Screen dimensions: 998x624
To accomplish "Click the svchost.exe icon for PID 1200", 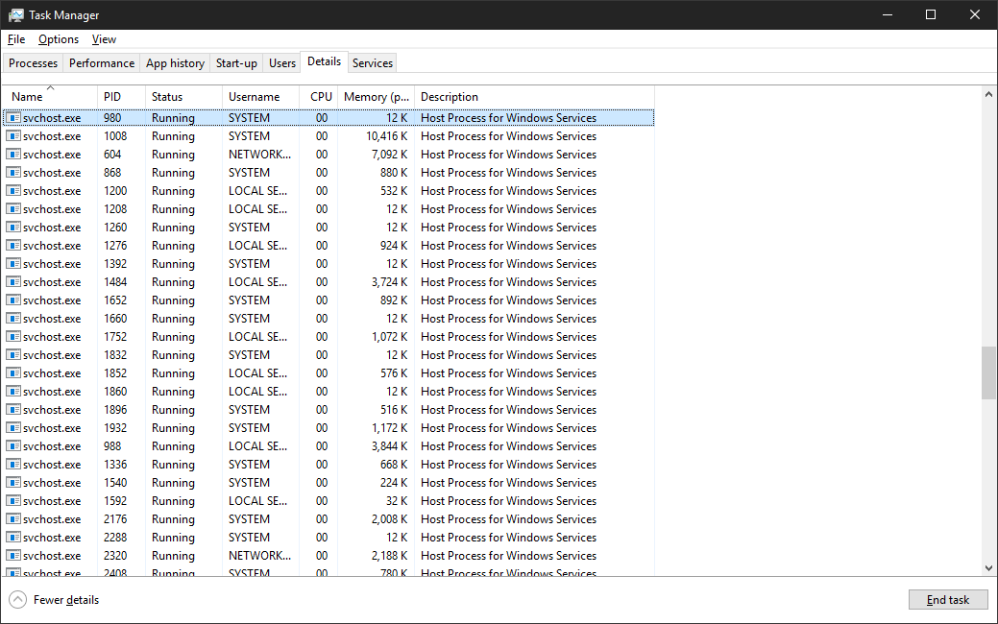I will coord(13,191).
